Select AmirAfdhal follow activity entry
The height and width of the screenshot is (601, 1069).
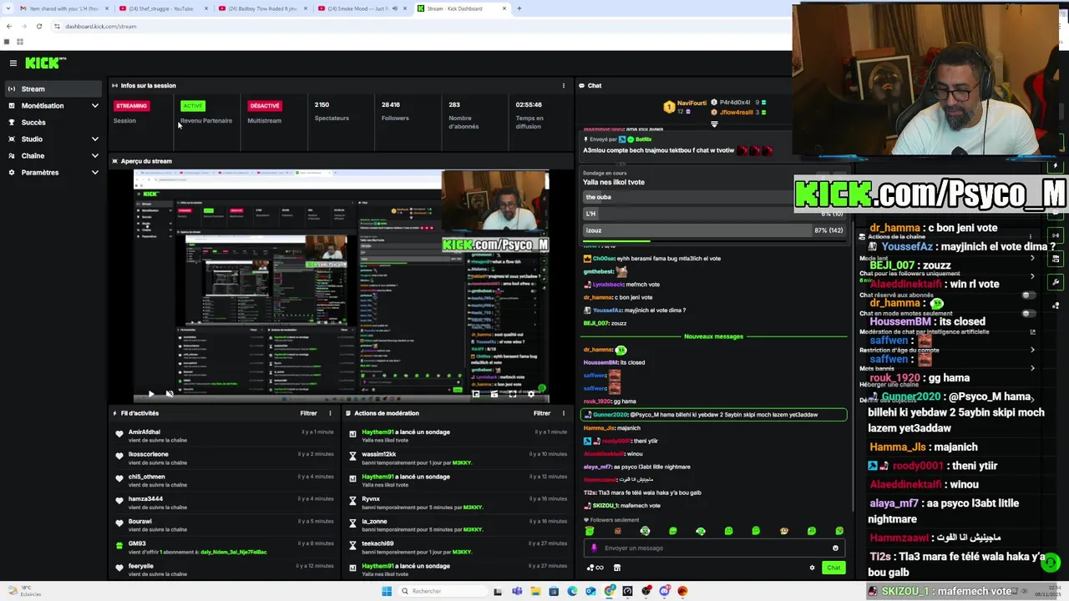click(x=224, y=436)
